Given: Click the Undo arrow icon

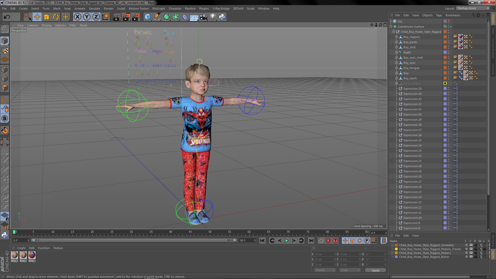Looking at the screenshot, I should 7,17.
